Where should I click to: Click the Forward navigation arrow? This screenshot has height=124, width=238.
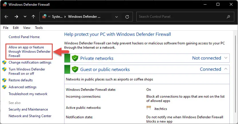coord(16,17)
